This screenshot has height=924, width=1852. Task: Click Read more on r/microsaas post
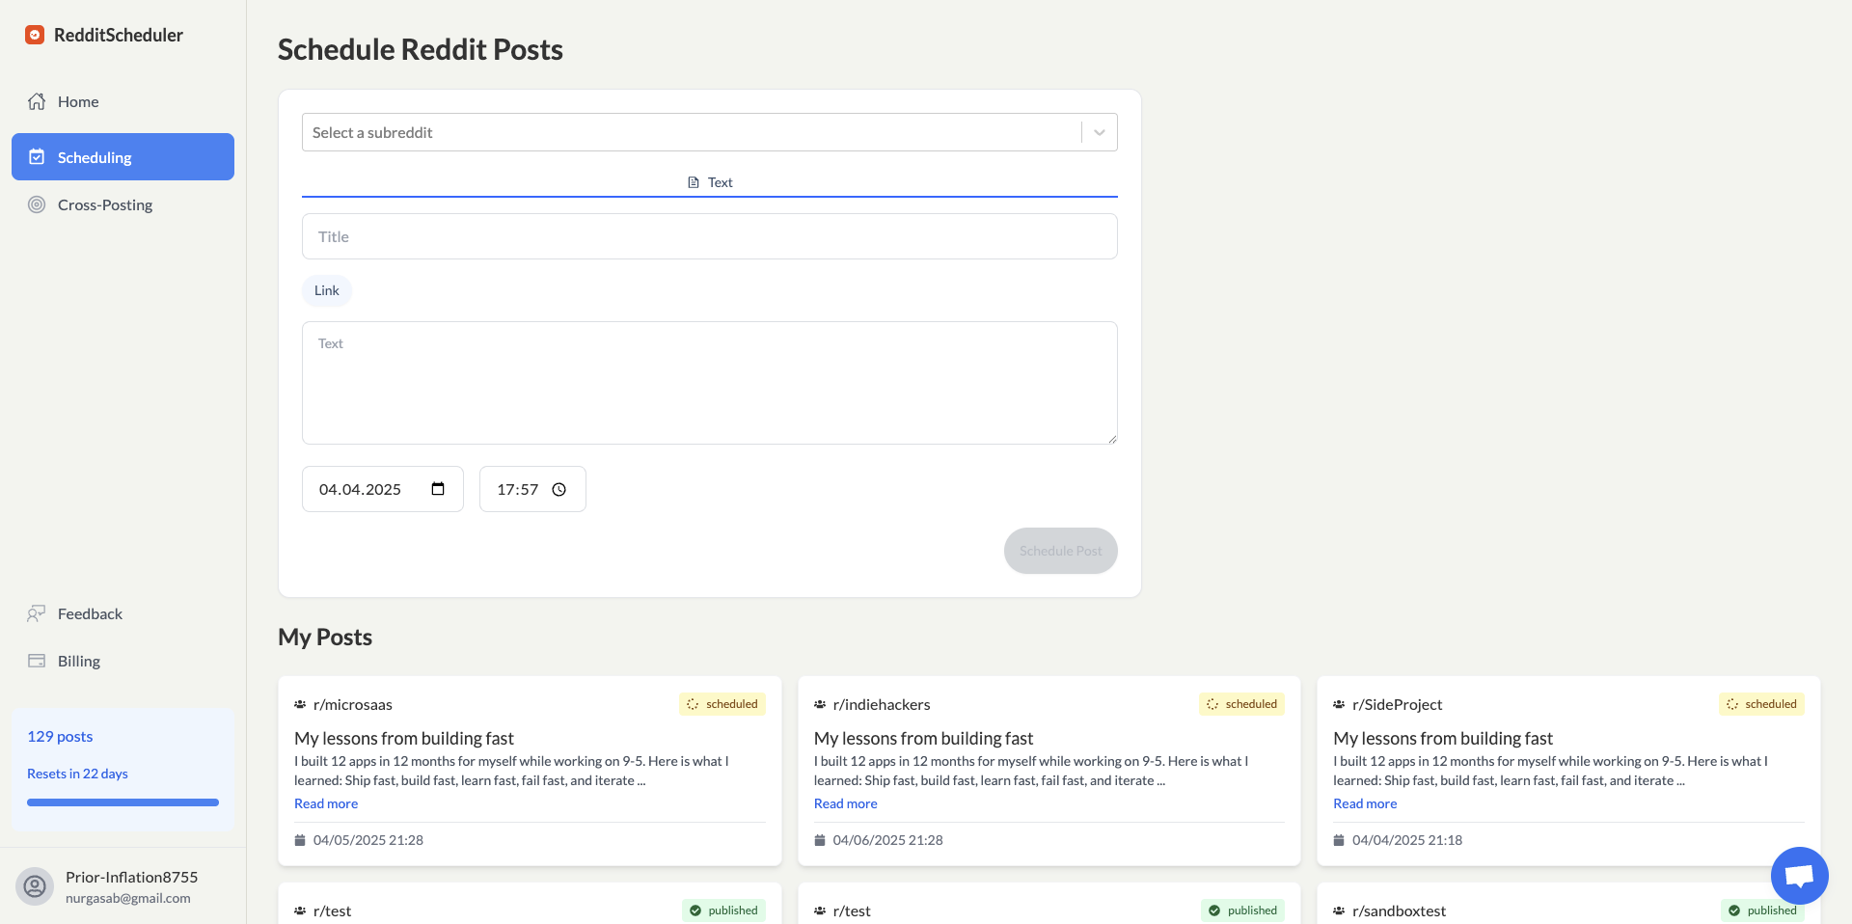[x=326, y=803]
